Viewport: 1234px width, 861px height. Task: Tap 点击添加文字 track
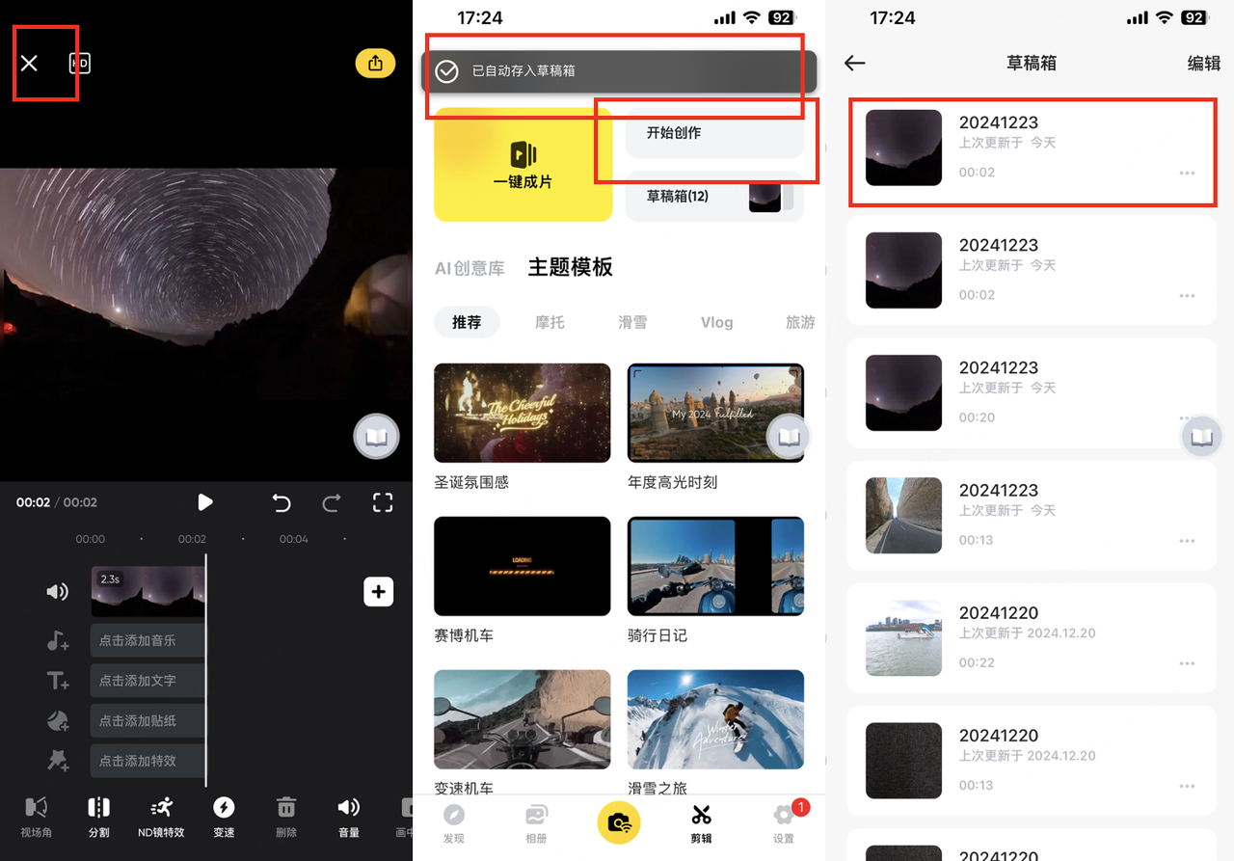click(x=148, y=681)
